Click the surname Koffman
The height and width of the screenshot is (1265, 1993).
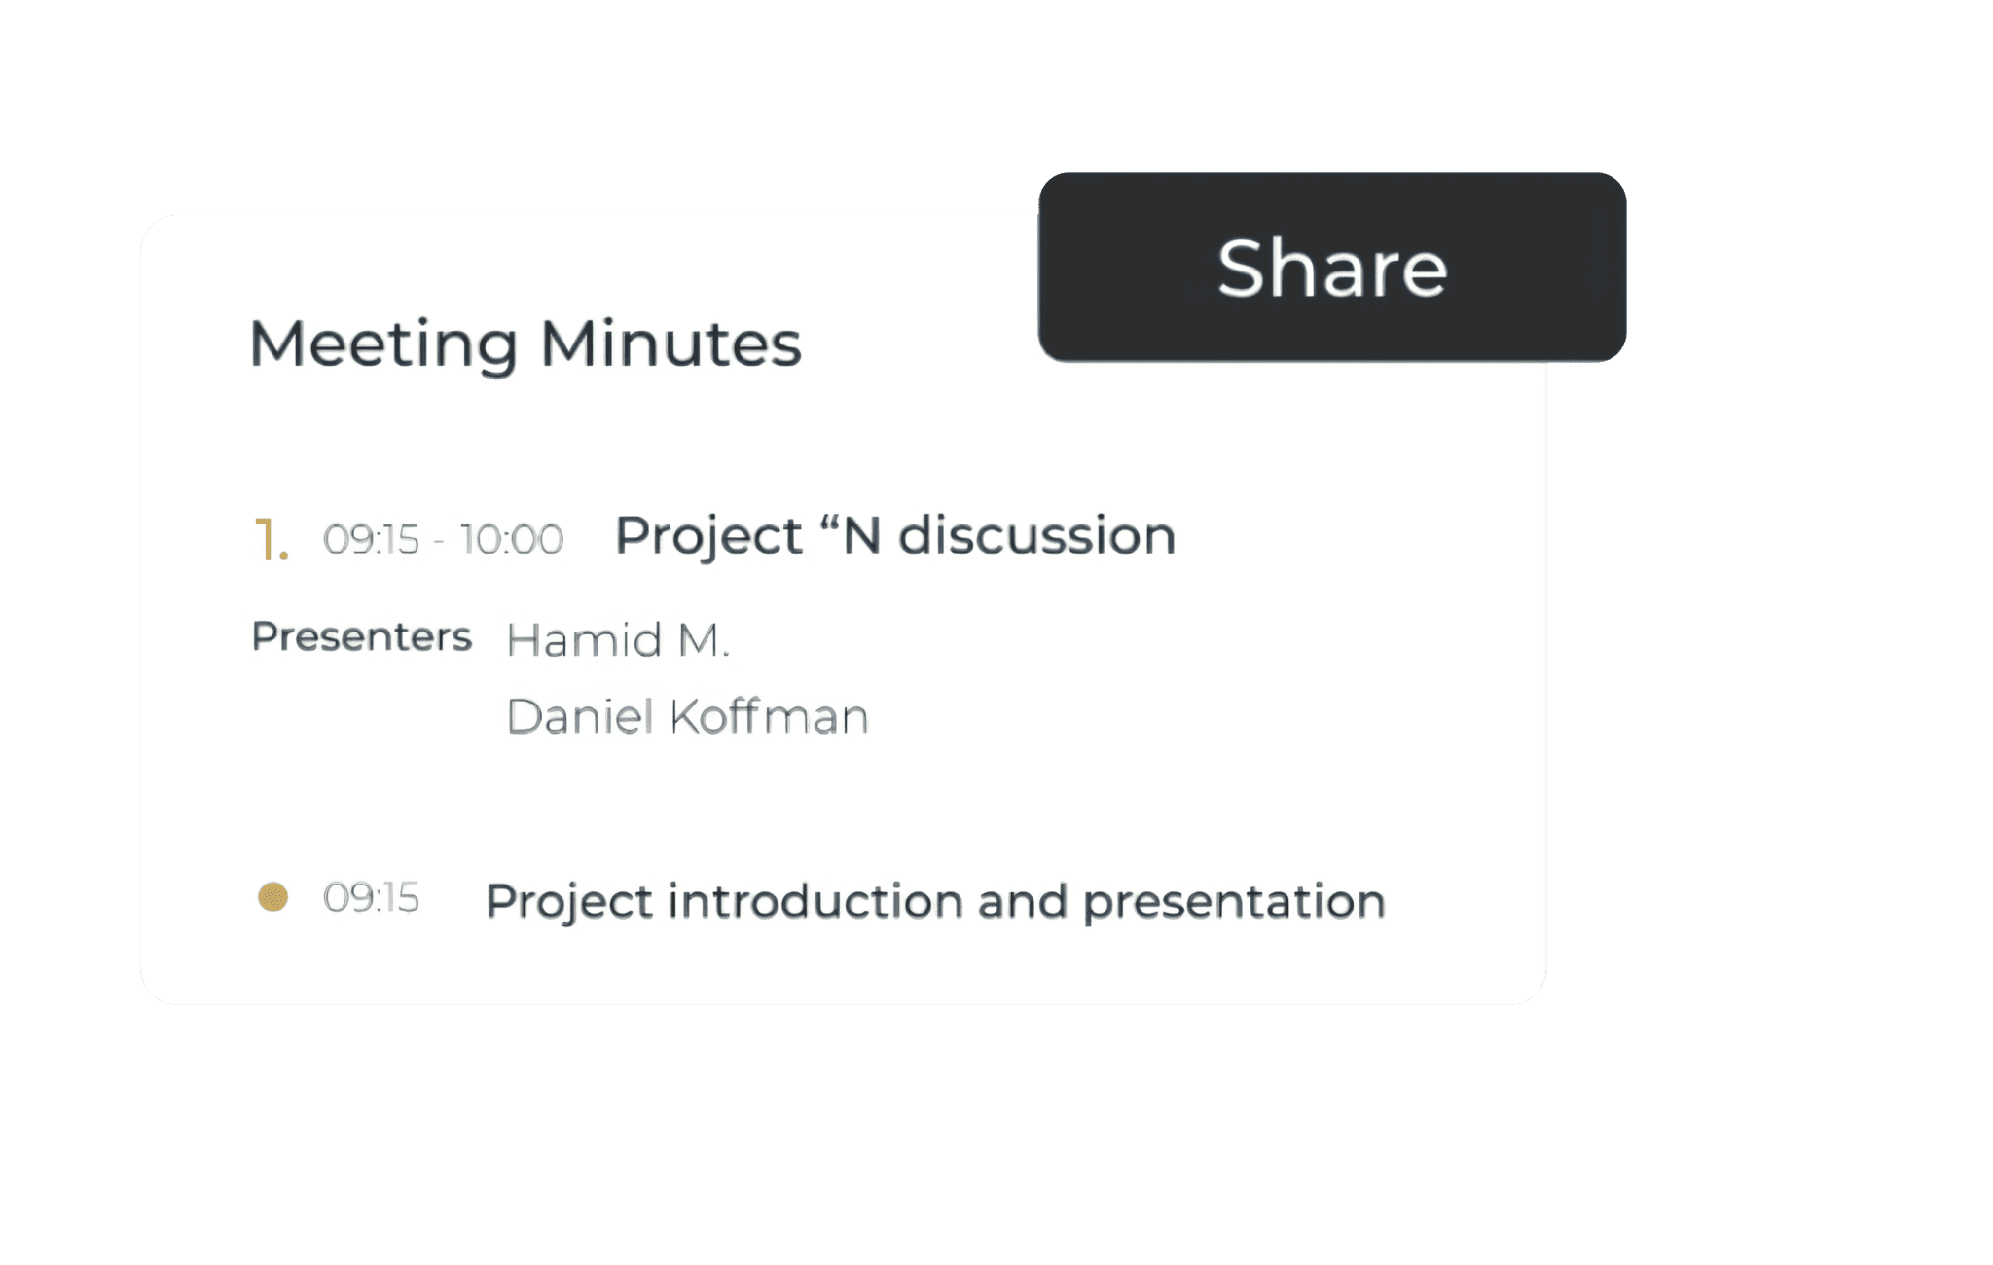769,717
